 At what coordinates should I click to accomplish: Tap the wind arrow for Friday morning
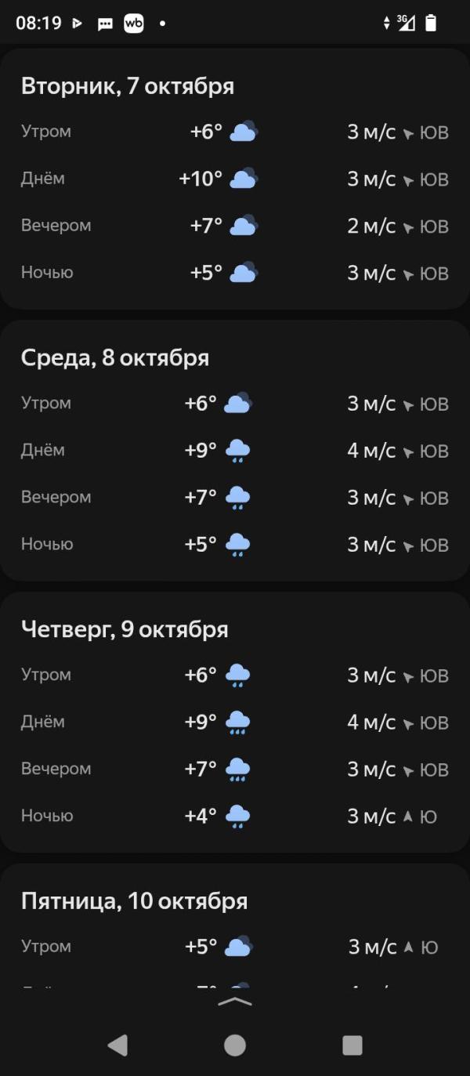(x=407, y=947)
